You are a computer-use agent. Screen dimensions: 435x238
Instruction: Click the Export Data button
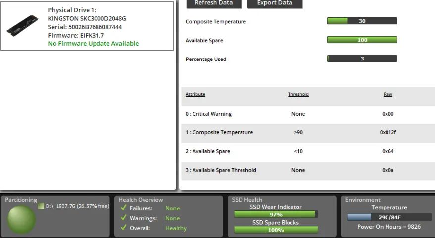275,3
